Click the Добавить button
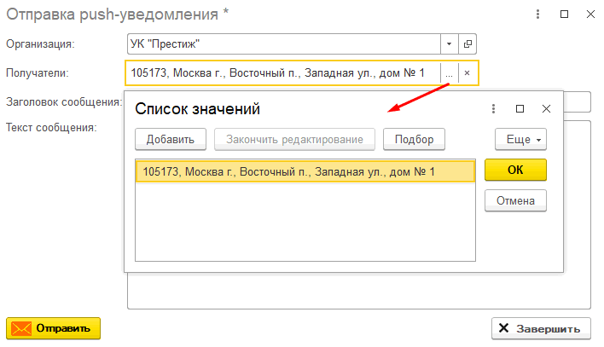This screenshot has width=604, height=347. tap(171, 139)
